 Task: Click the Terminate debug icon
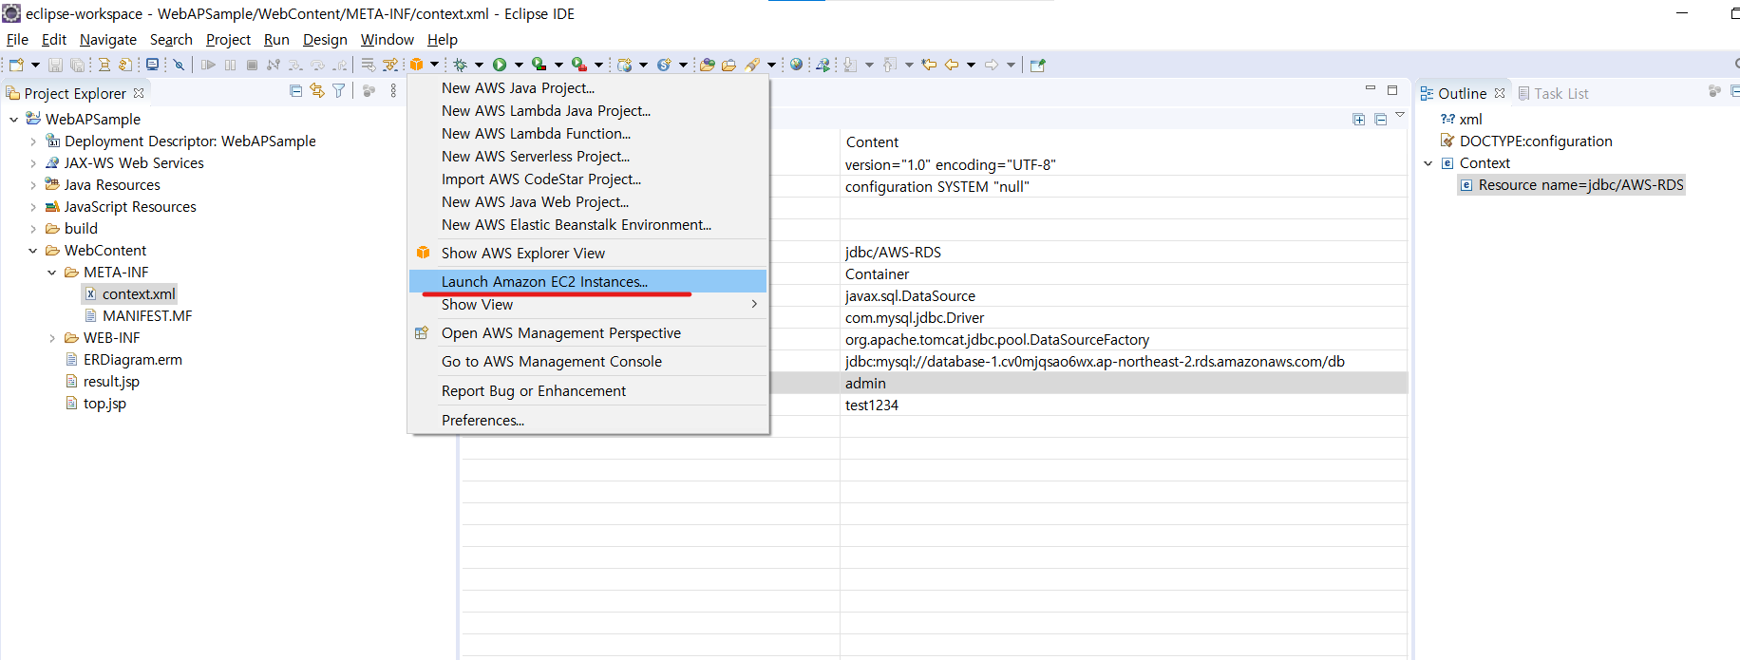click(252, 65)
